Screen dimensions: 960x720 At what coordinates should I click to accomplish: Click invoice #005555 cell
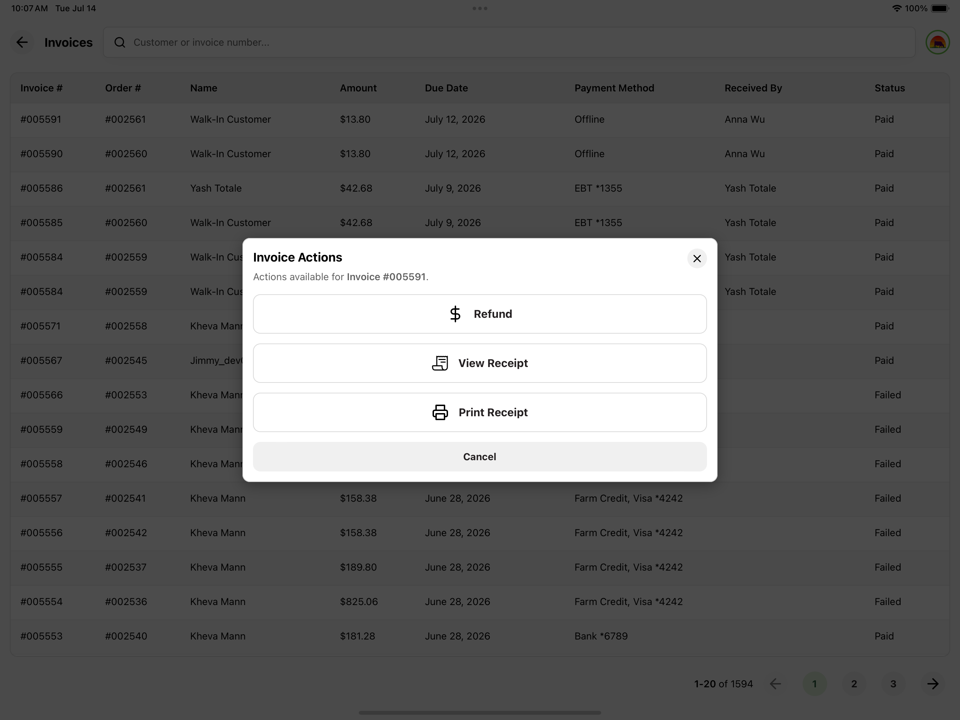click(x=41, y=567)
